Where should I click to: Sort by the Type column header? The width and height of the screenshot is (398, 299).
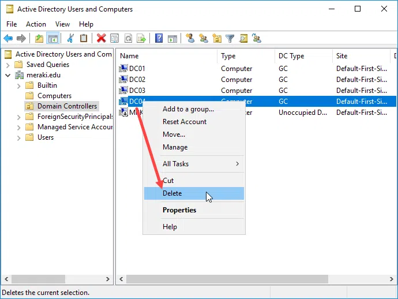pyautogui.click(x=246, y=56)
